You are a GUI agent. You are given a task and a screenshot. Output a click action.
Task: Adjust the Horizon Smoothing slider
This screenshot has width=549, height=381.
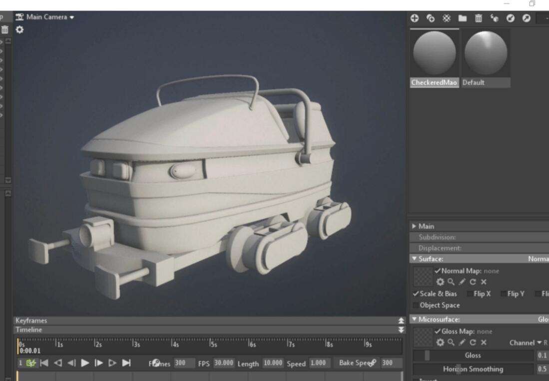point(473,369)
